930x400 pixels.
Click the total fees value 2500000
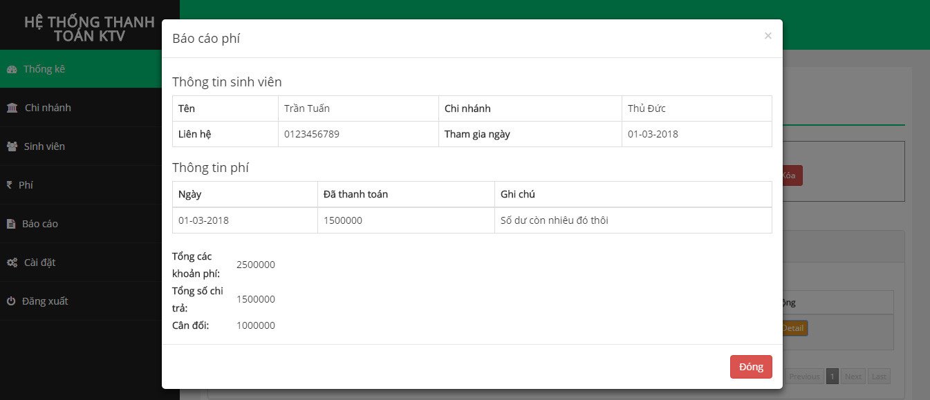[256, 265]
